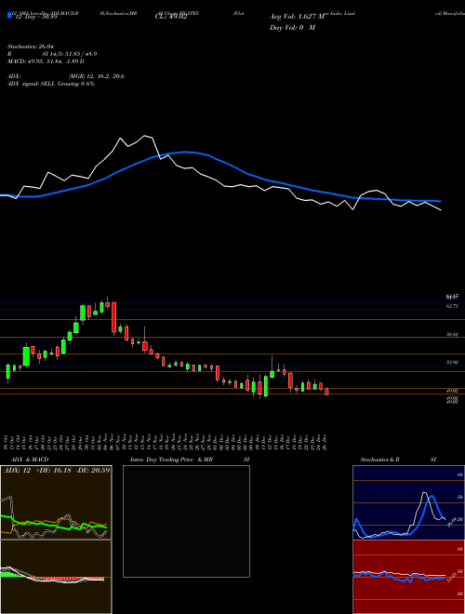Image resolution: width=465 pixels, height=614 pixels.
Task: Click the 'Intra Day Trading Price & MRSI' title
Action: (190, 460)
